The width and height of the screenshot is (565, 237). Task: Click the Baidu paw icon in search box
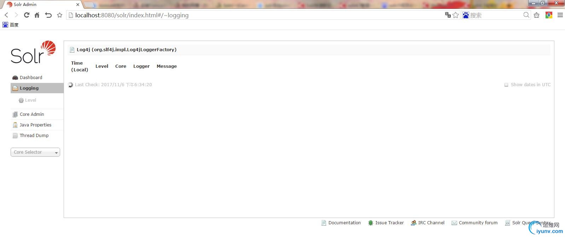(x=466, y=15)
